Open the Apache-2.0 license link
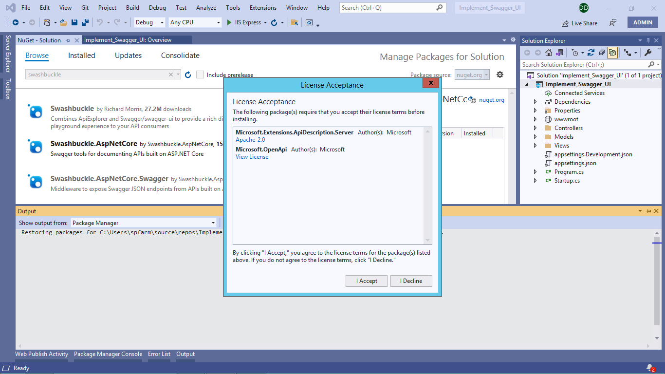 [250, 140]
